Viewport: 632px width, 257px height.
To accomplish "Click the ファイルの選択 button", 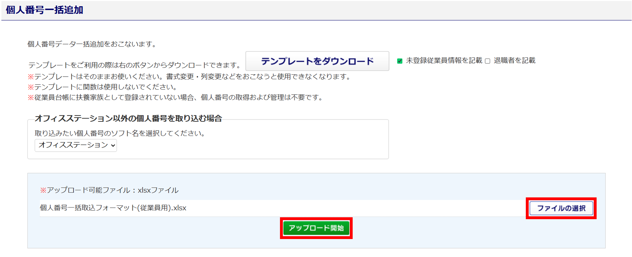I will [x=561, y=208].
